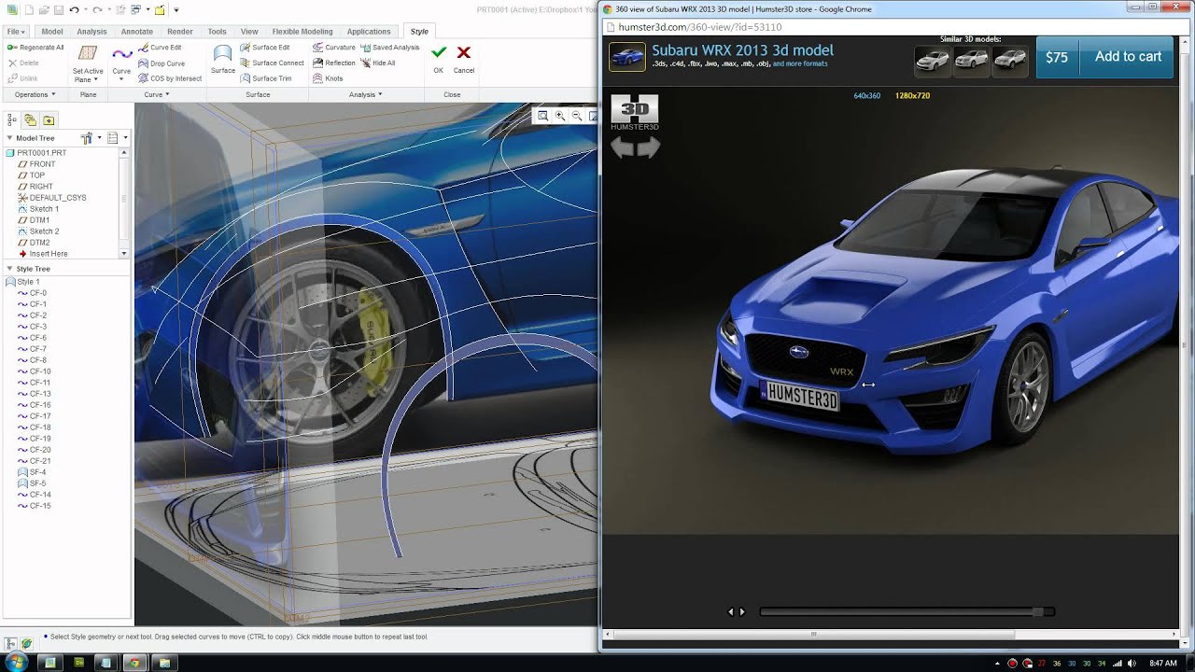Click Add to cart in Chrome
This screenshot has width=1195, height=672.
1128,56
